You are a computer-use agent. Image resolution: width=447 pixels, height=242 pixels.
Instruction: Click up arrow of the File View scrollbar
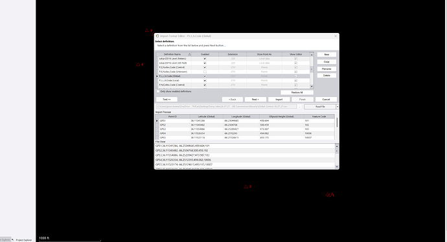[x=337, y=146]
